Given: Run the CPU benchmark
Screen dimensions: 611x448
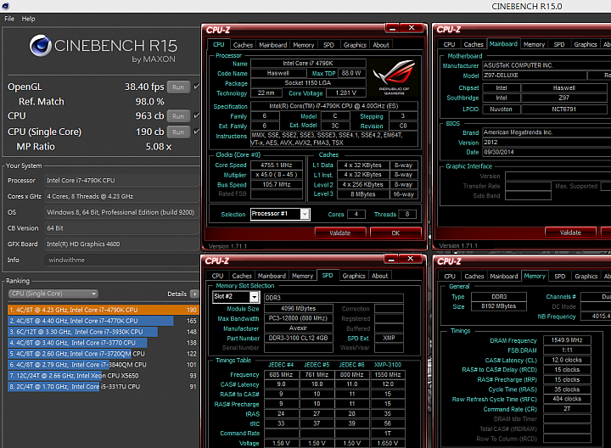Looking at the screenshot, I should coord(178,116).
